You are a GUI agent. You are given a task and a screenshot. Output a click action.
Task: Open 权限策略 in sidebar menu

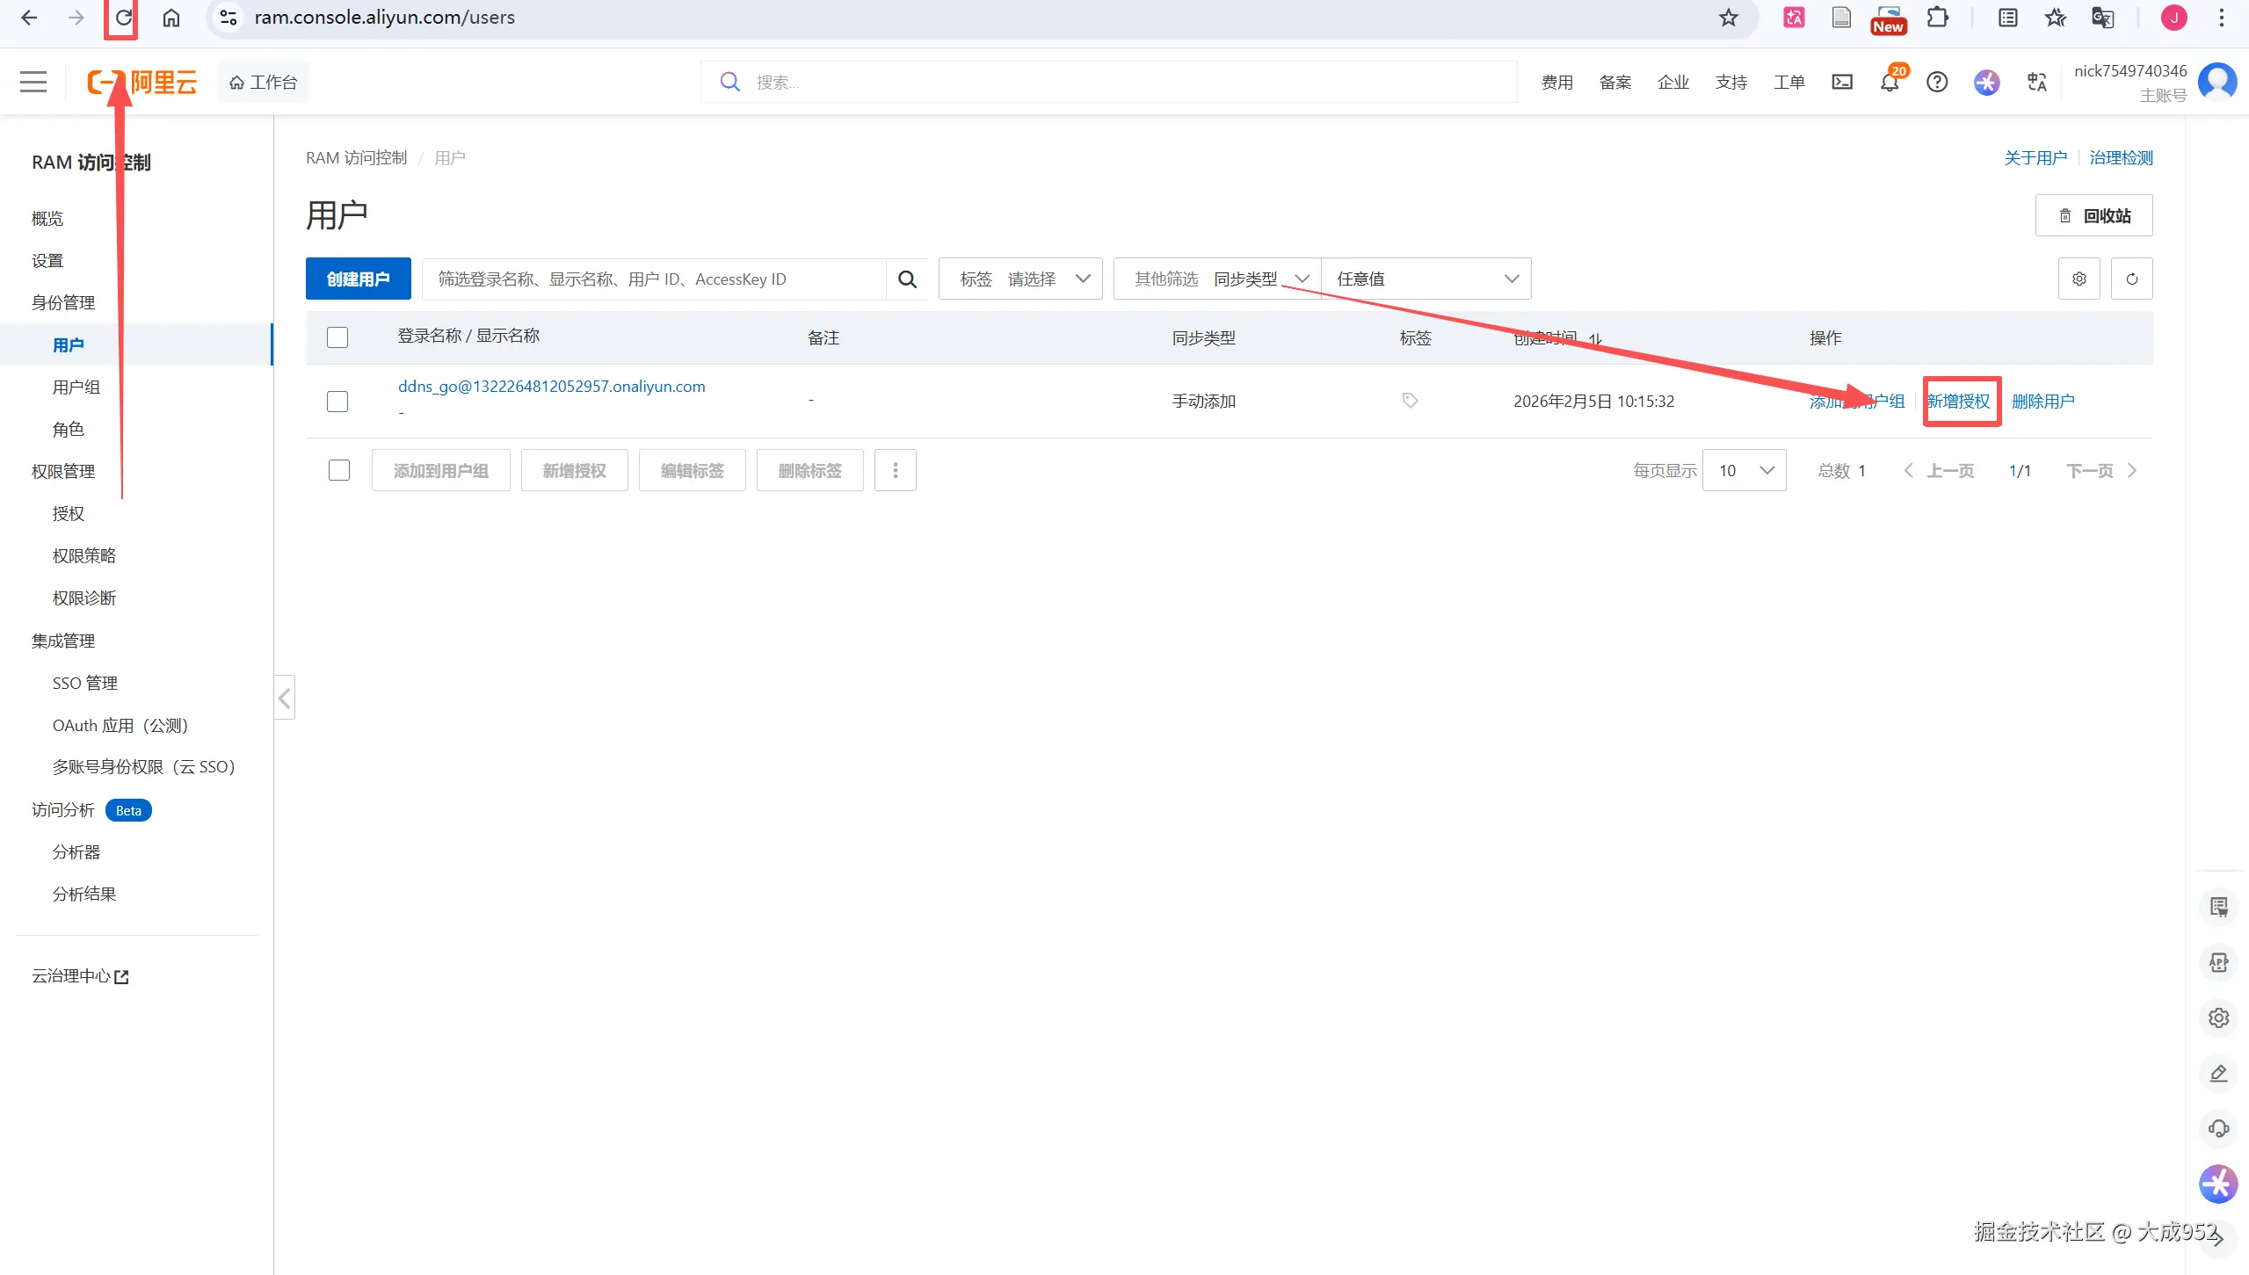pyautogui.click(x=84, y=556)
